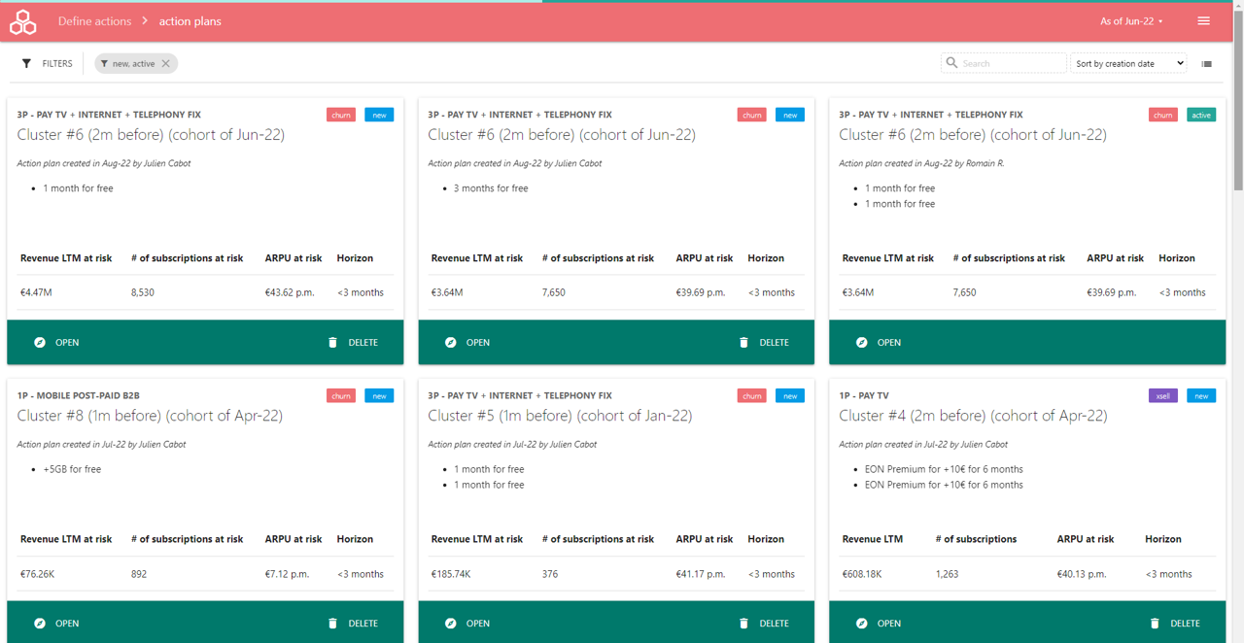Viewport: 1244px width, 643px height.
Task: Delete the Cluster #4 action plan
Action: (x=1175, y=624)
